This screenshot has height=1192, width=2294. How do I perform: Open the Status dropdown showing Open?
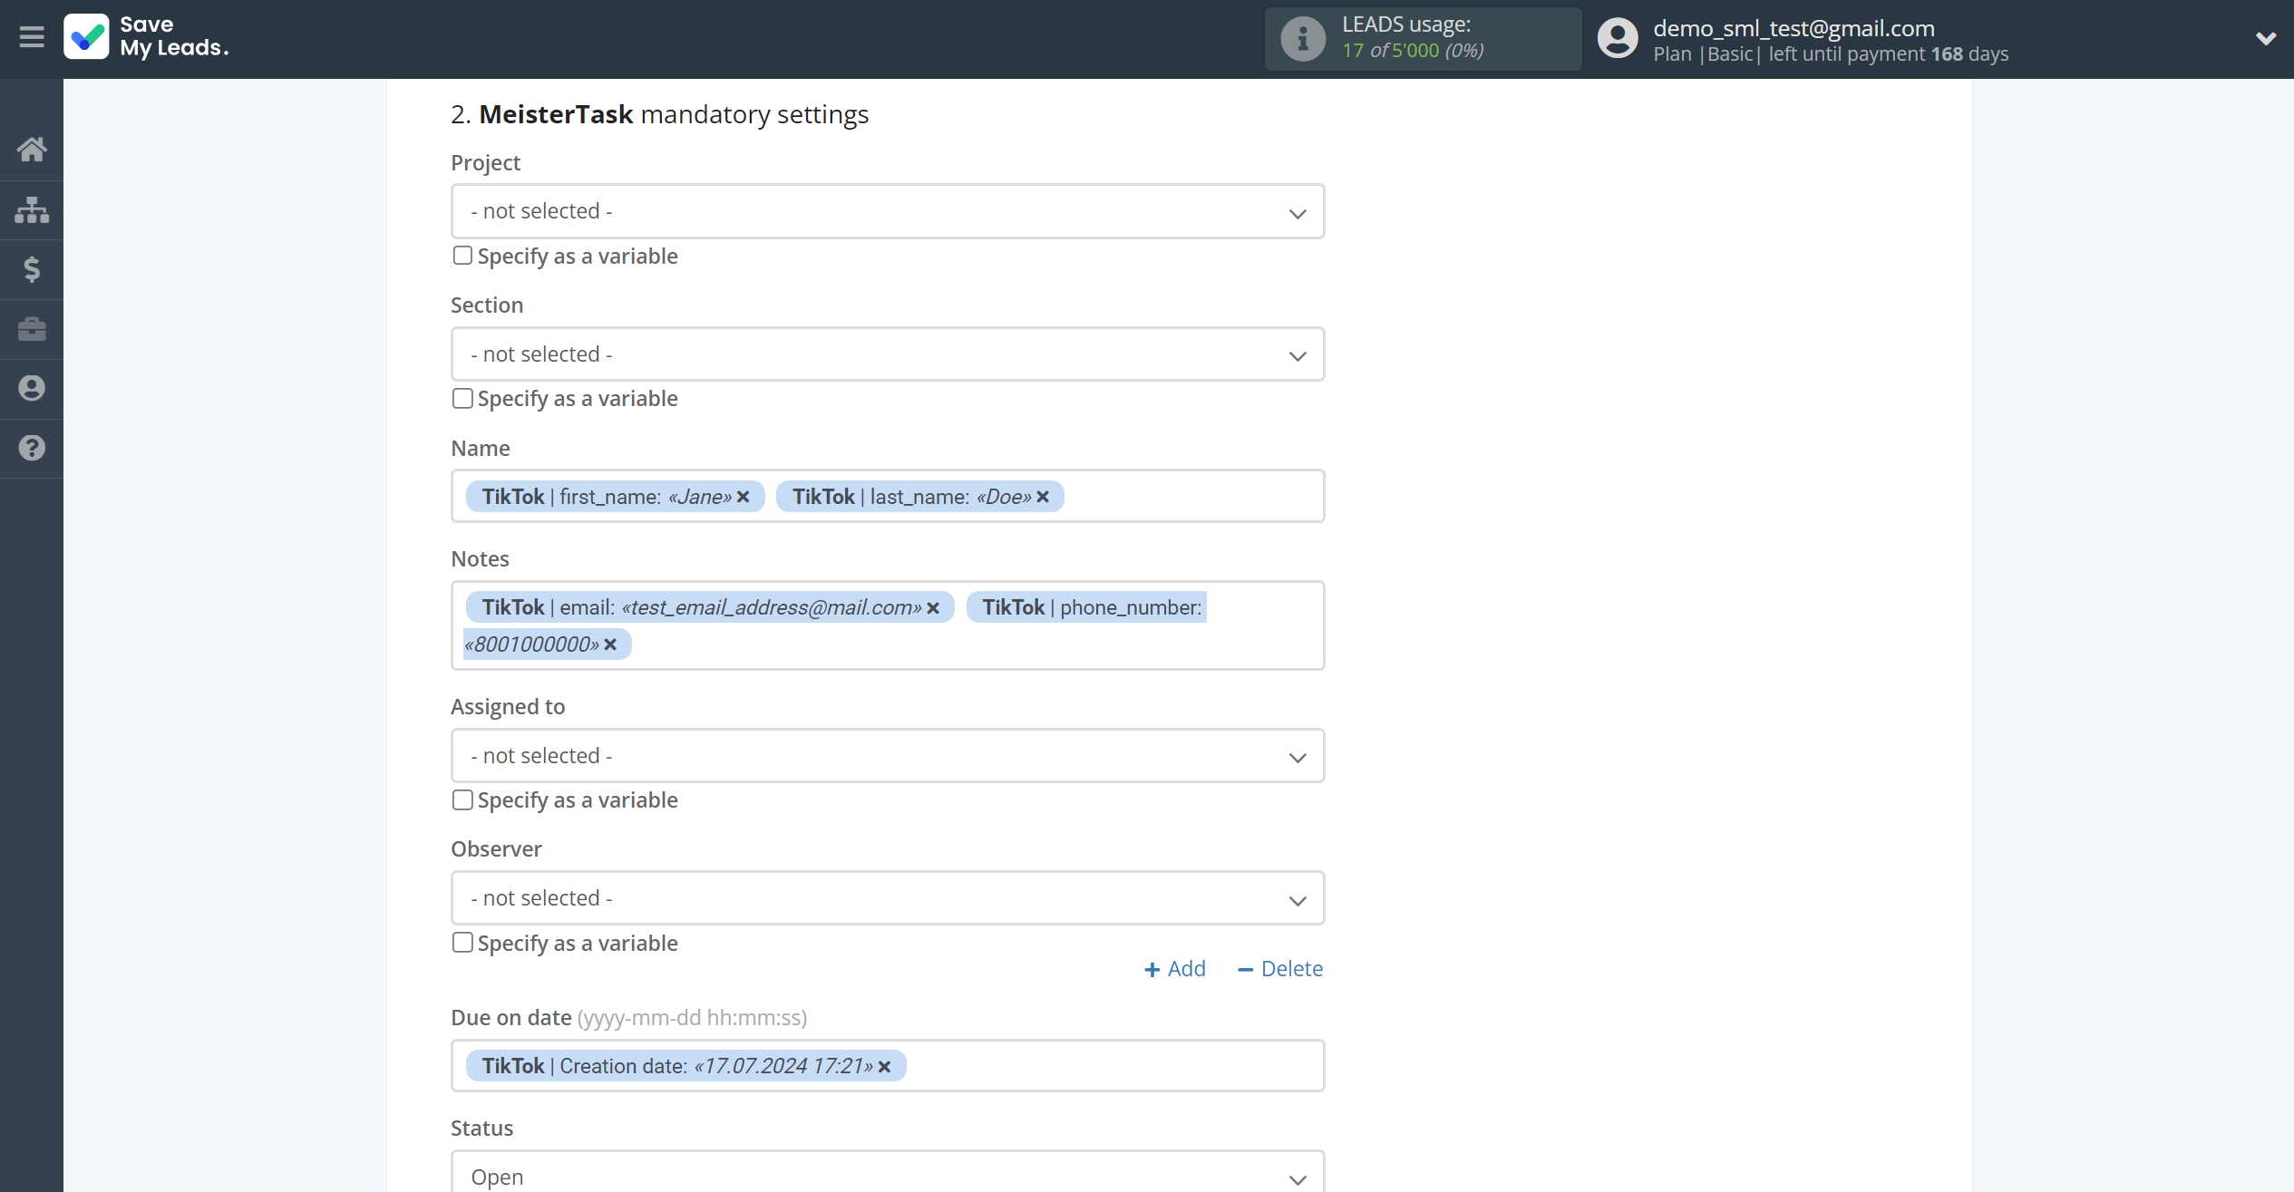point(888,1172)
